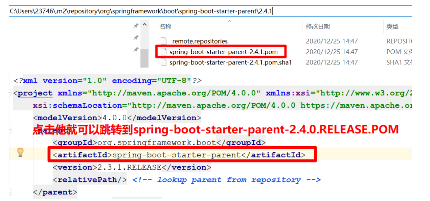The height and width of the screenshot is (201, 430).
Task: Select the spring-boot-starter-parent-2.4.1.pom.sha1 file icon
Action: (163, 62)
